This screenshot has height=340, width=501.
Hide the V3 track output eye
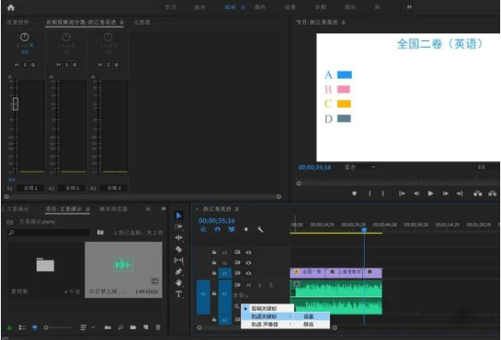tap(249, 252)
